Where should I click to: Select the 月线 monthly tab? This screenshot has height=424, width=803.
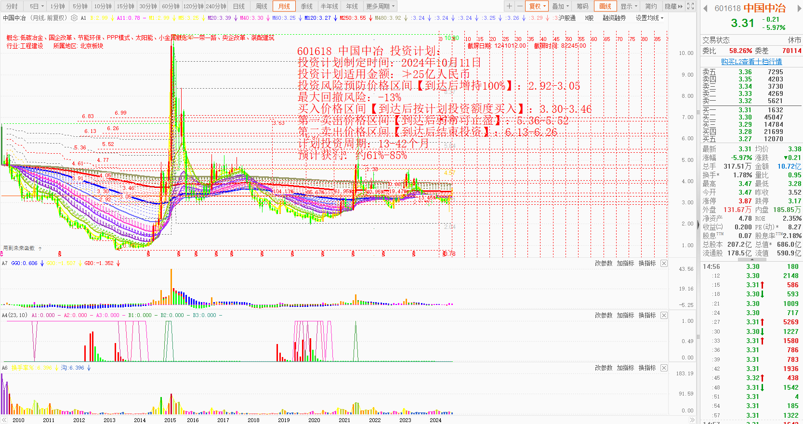pos(284,6)
